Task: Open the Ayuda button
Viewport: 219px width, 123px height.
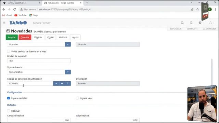Action: [75, 37]
